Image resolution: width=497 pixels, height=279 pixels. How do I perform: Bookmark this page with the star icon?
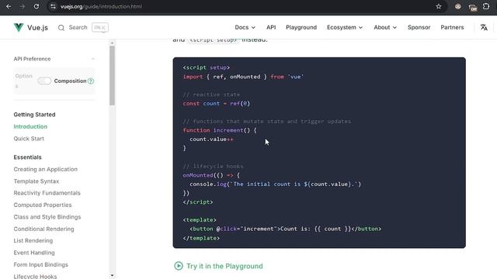coord(438,6)
